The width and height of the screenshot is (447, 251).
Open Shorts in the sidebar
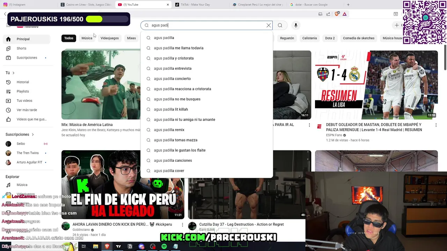click(27, 48)
